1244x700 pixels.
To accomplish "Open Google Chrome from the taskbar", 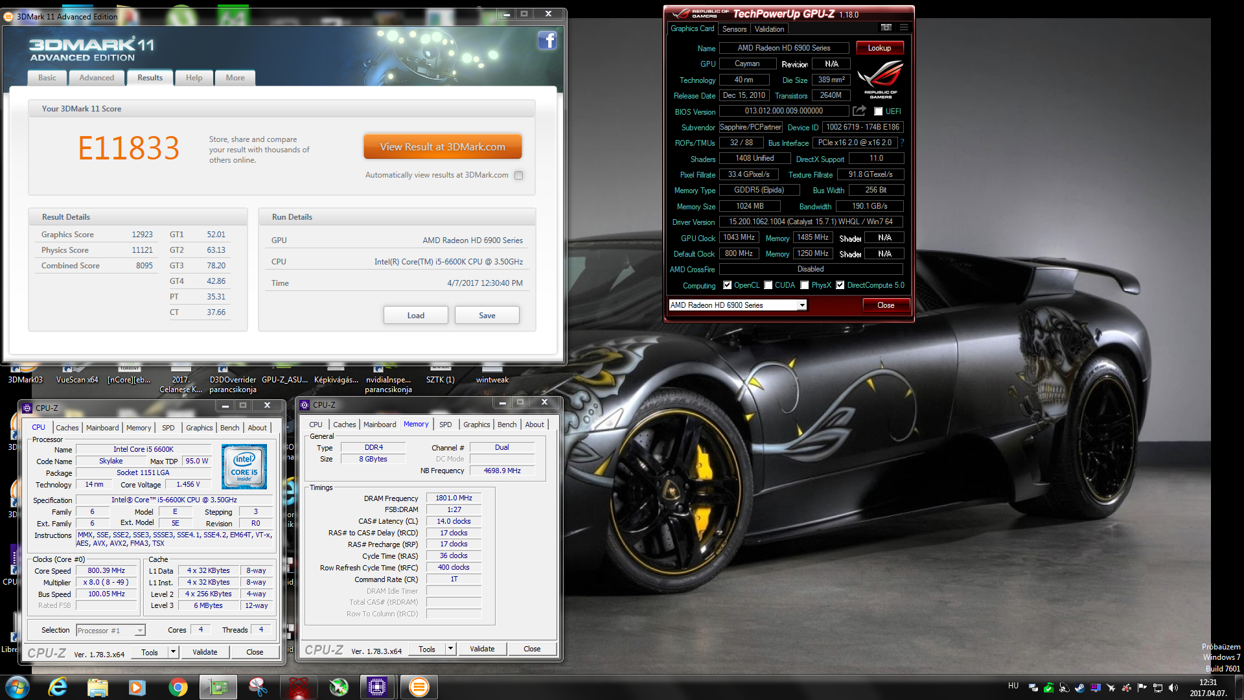I will pos(178,687).
